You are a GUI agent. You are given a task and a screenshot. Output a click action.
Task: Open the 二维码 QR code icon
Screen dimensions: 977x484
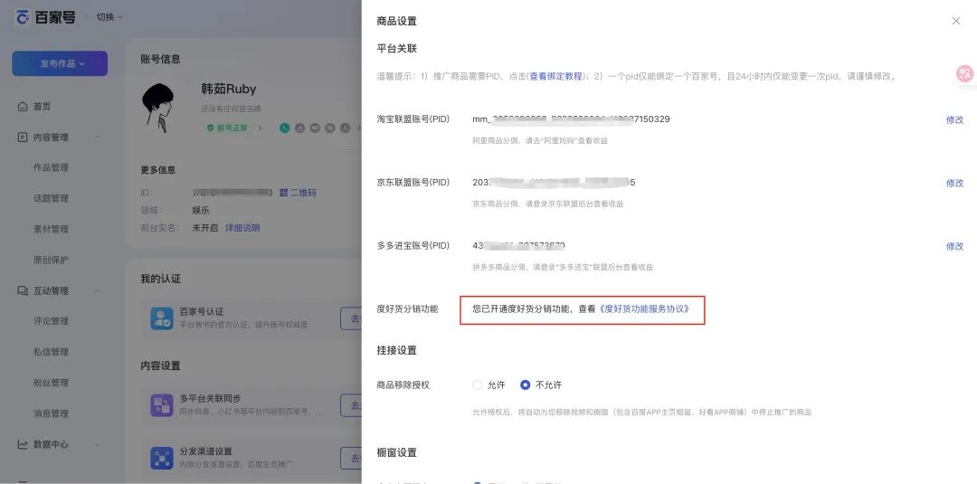coord(283,193)
